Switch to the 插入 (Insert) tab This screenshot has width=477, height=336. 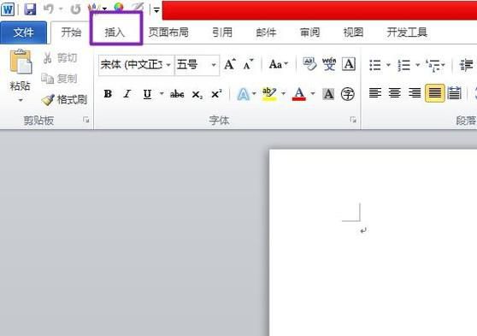[115, 32]
